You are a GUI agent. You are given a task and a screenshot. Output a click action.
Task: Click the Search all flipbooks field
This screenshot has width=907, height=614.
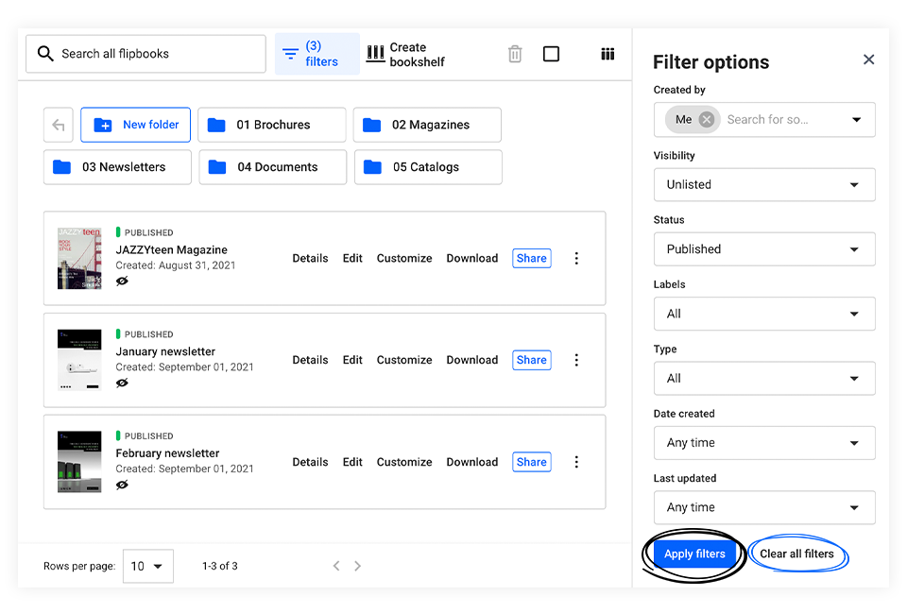[145, 54]
